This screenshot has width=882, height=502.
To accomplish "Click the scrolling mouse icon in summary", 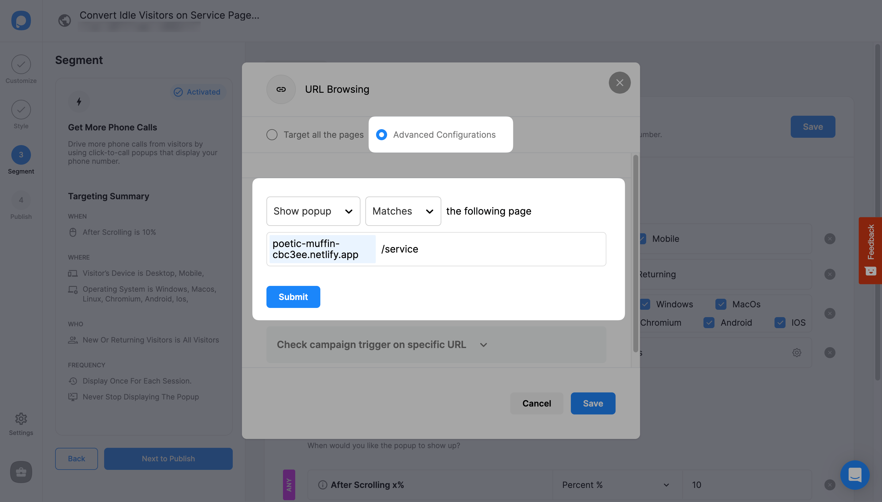I will tap(73, 232).
